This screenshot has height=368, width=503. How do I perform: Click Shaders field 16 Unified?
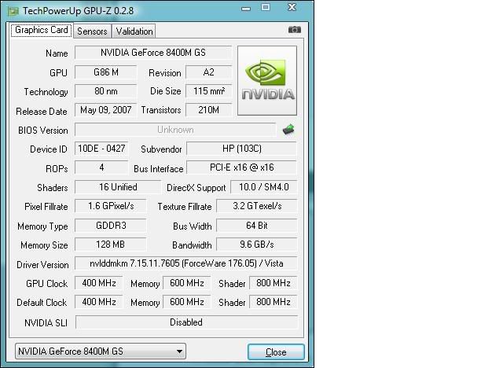coord(118,187)
